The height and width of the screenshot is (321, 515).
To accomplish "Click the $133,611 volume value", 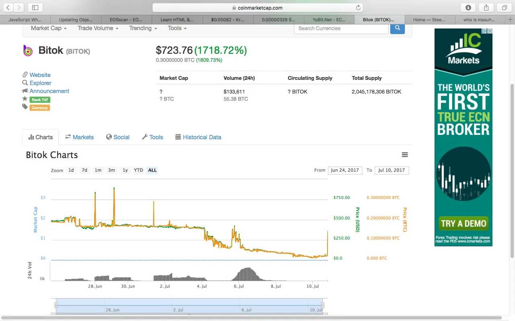I will (234, 91).
